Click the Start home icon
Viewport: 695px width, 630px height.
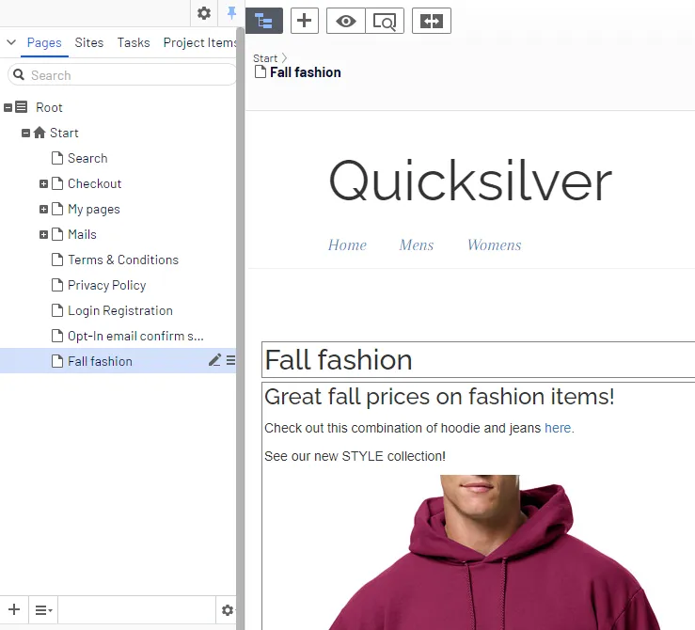[x=39, y=133]
